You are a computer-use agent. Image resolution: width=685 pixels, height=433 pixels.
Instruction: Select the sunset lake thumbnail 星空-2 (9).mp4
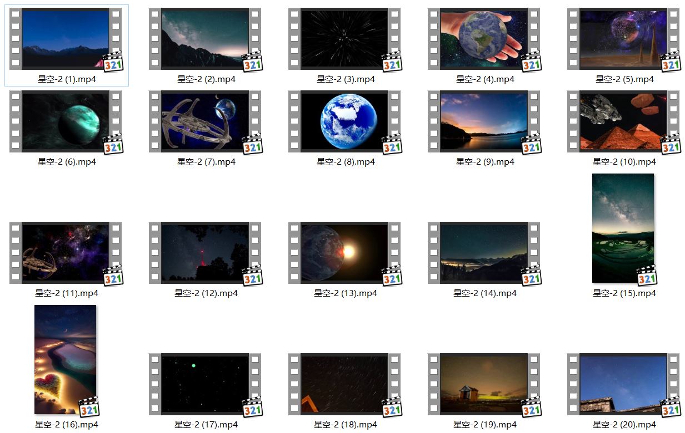click(484, 121)
